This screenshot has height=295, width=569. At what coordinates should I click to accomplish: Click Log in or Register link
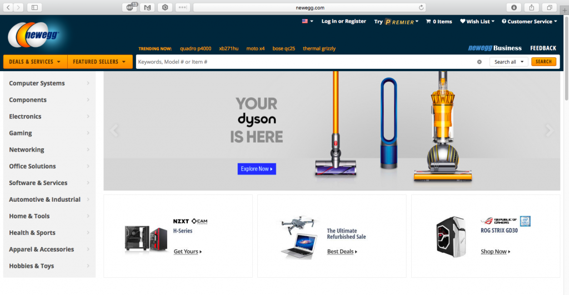(343, 22)
